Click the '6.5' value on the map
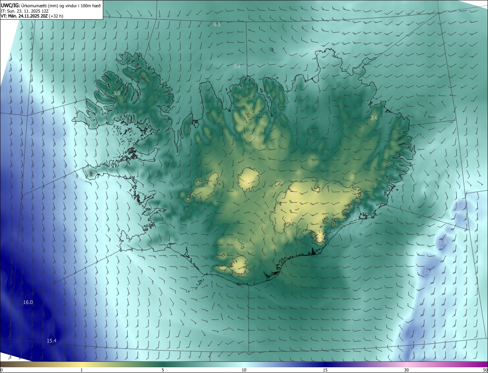 click(x=217, y=24)
